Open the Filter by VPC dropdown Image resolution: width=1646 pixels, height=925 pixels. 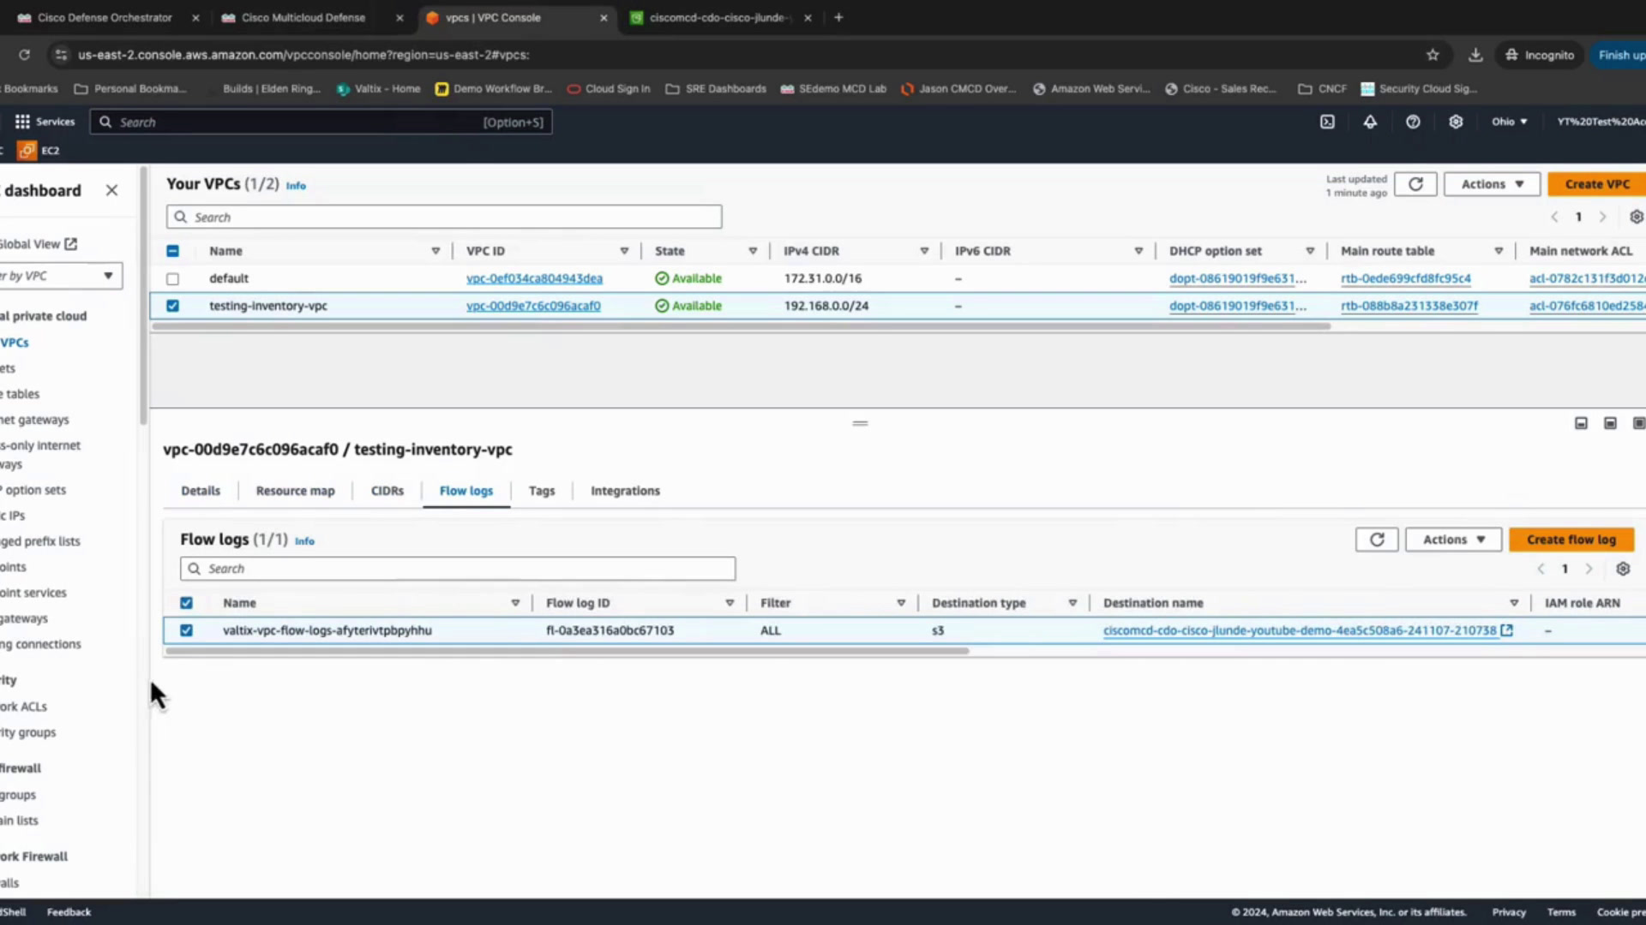point(60,276)
